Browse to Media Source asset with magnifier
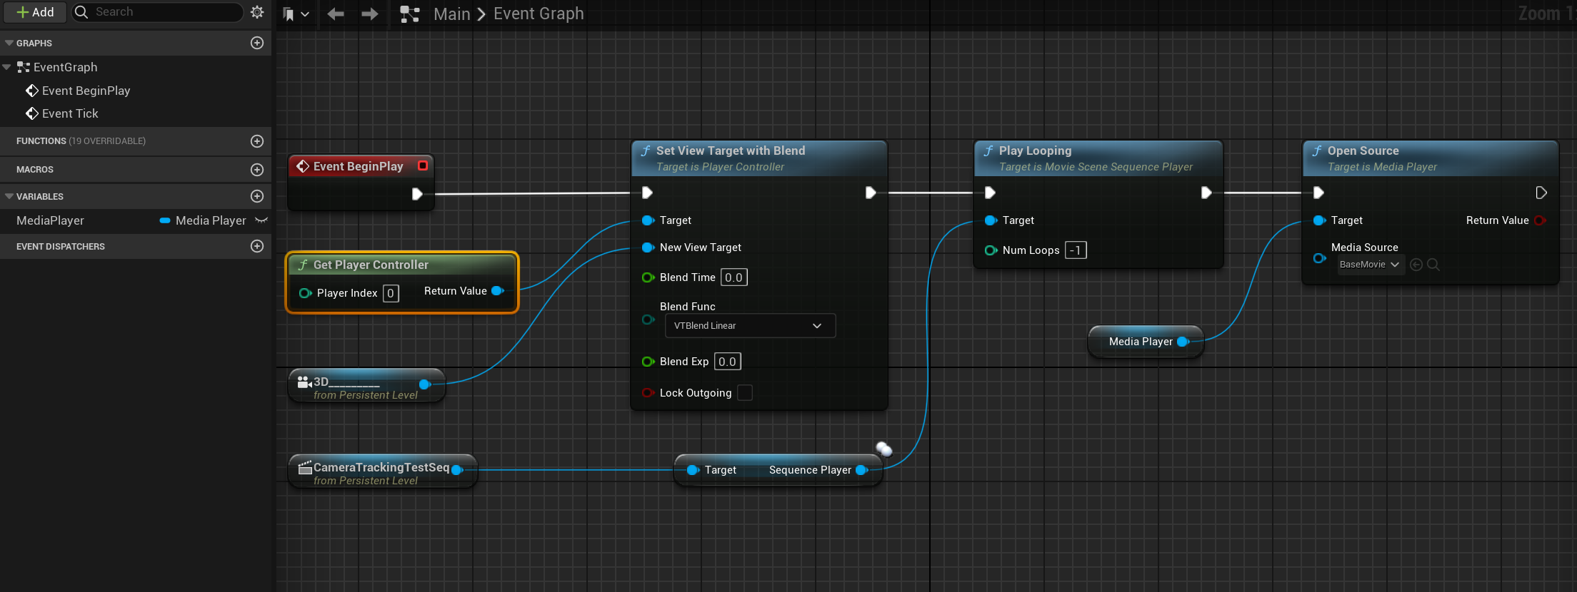This screenshot has width=1577, height=592. pos(1433,265)
